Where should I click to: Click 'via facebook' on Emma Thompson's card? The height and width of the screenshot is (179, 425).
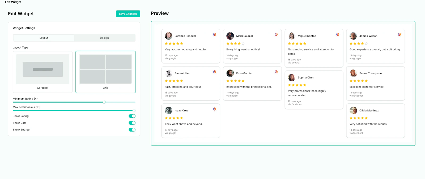[x=356, y=96]
